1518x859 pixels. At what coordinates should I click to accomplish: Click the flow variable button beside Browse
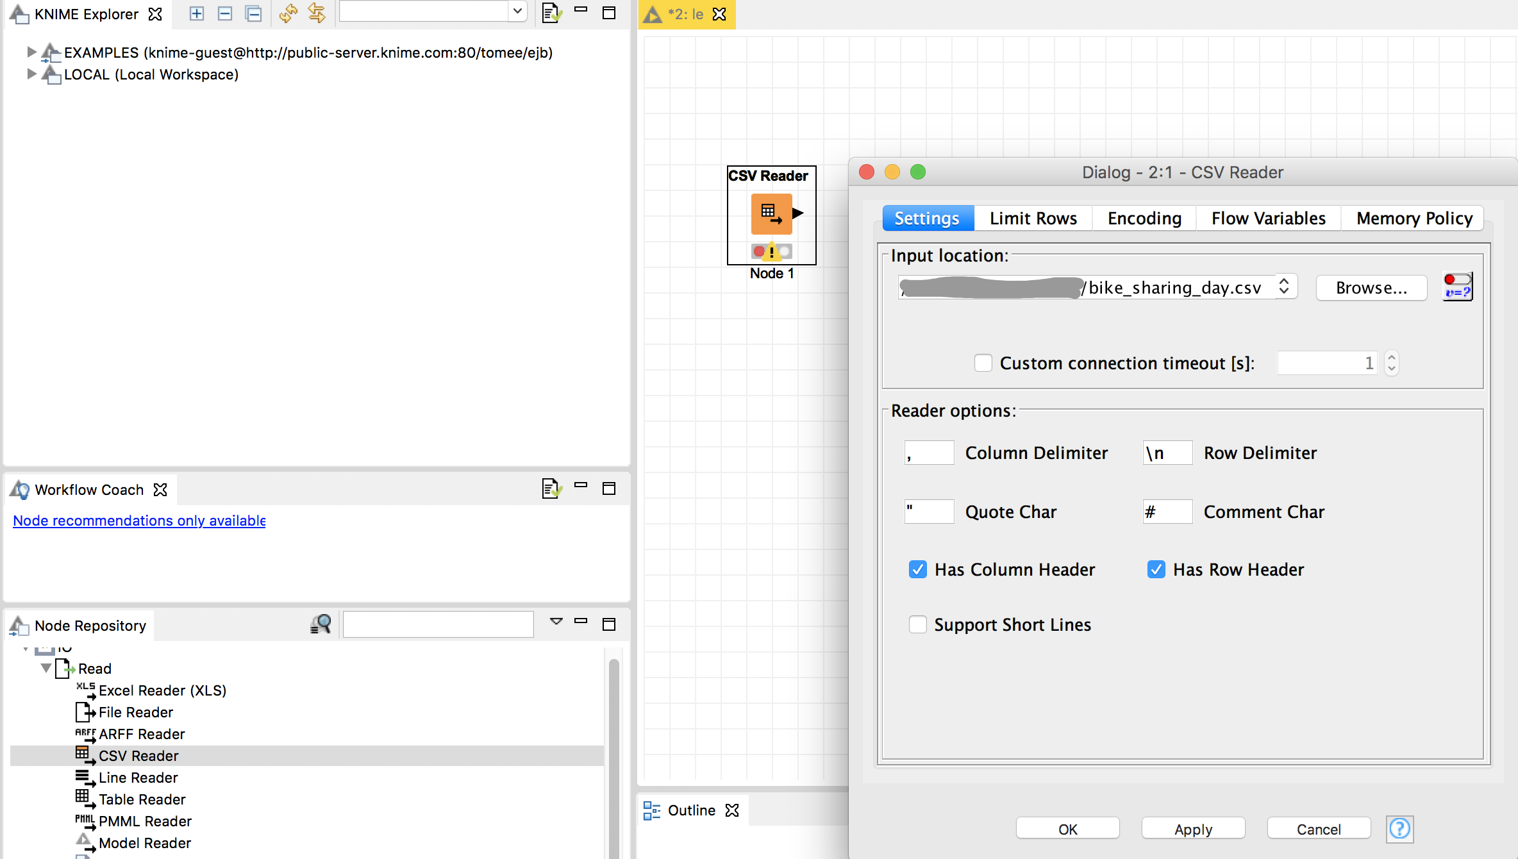[x=1458, y=287]
